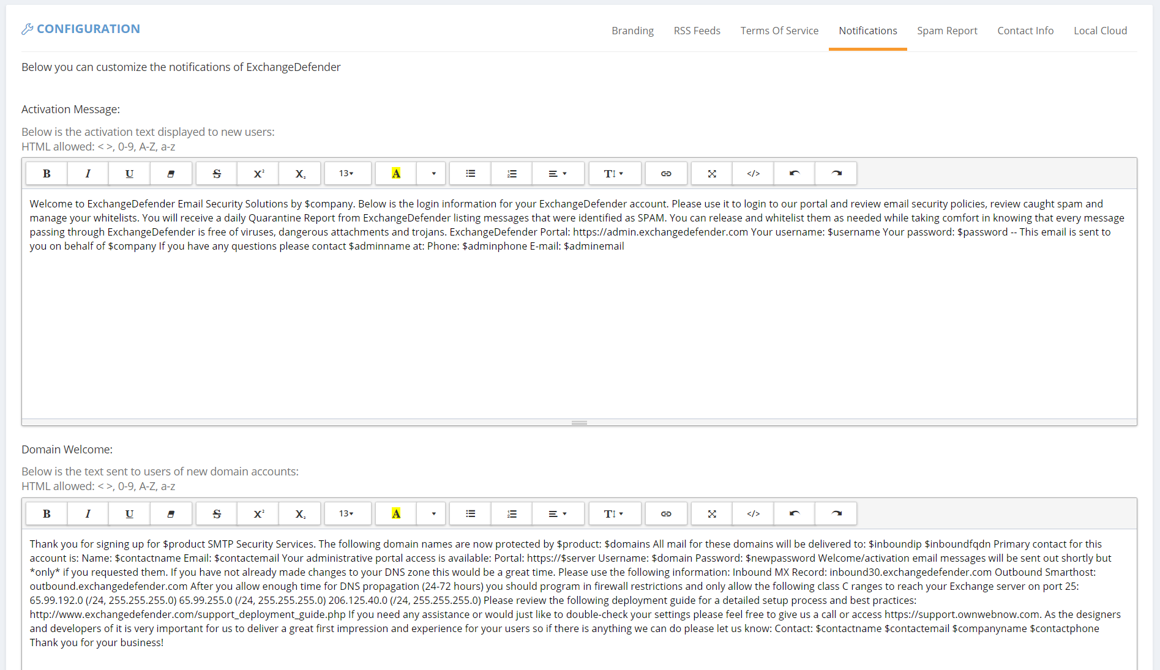
Task: Insert numbered list in Domain Welcome editor
Action: click(x=512, y=514)
